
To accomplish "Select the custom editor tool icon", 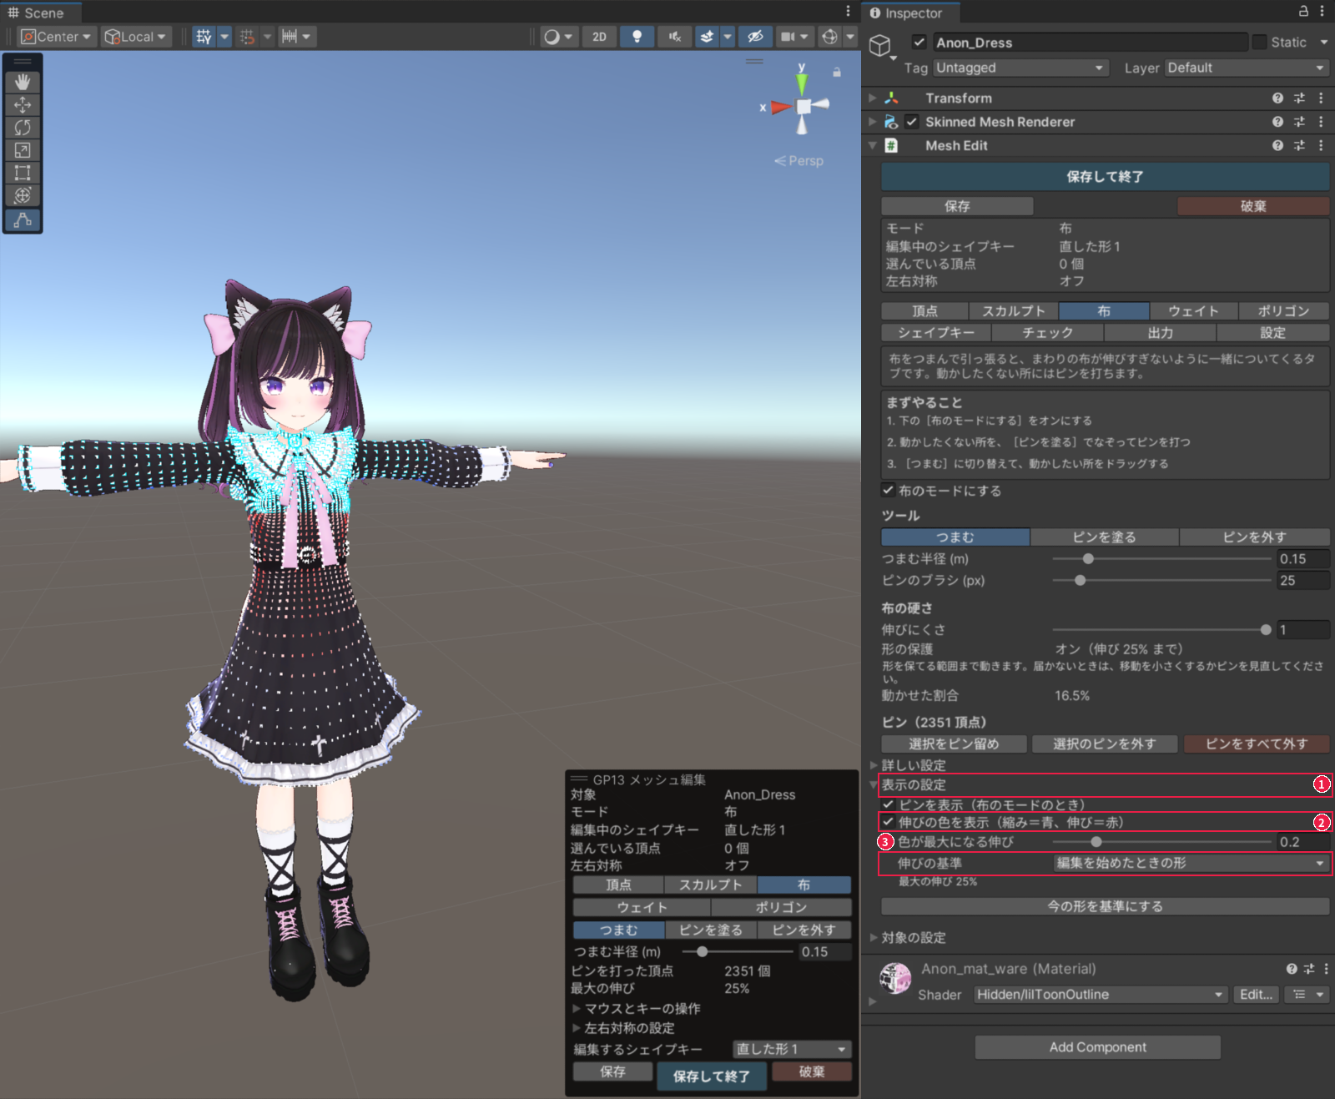I will coord(23,219).
